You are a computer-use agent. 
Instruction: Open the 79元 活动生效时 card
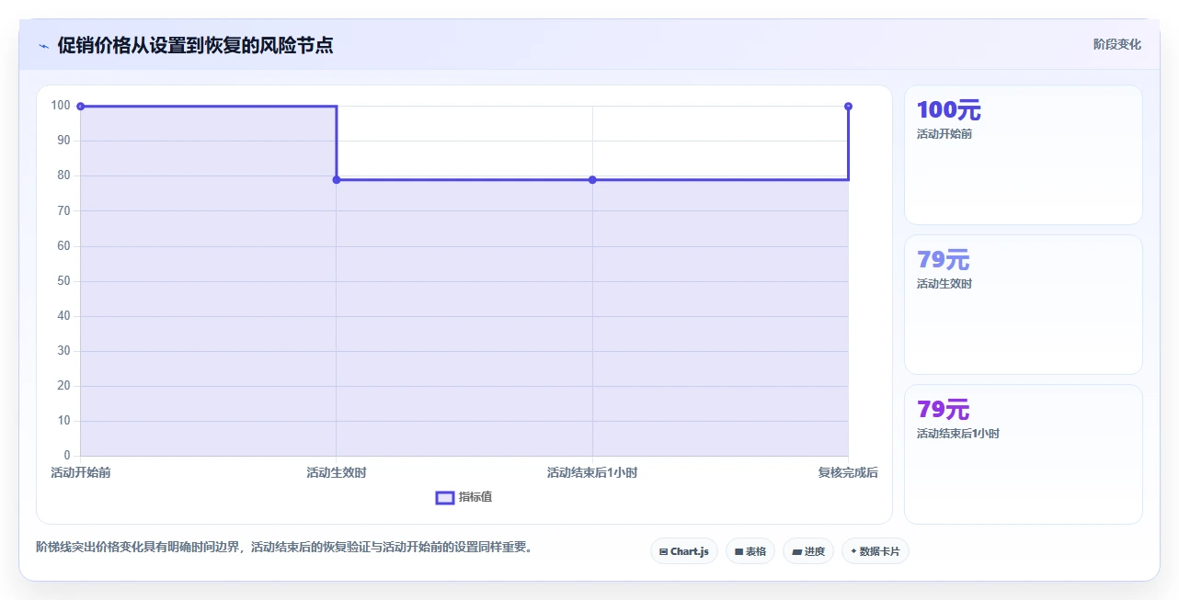(1024, 305)
